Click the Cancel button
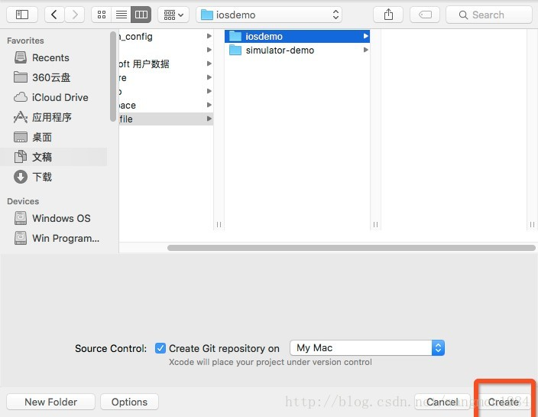 tap(442, 402)
